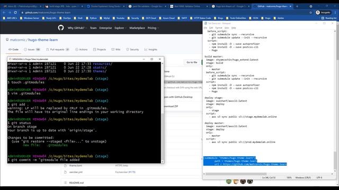Switch to the Wiki tab
This screenshot has width=339, height=190.
click(115, 50)
